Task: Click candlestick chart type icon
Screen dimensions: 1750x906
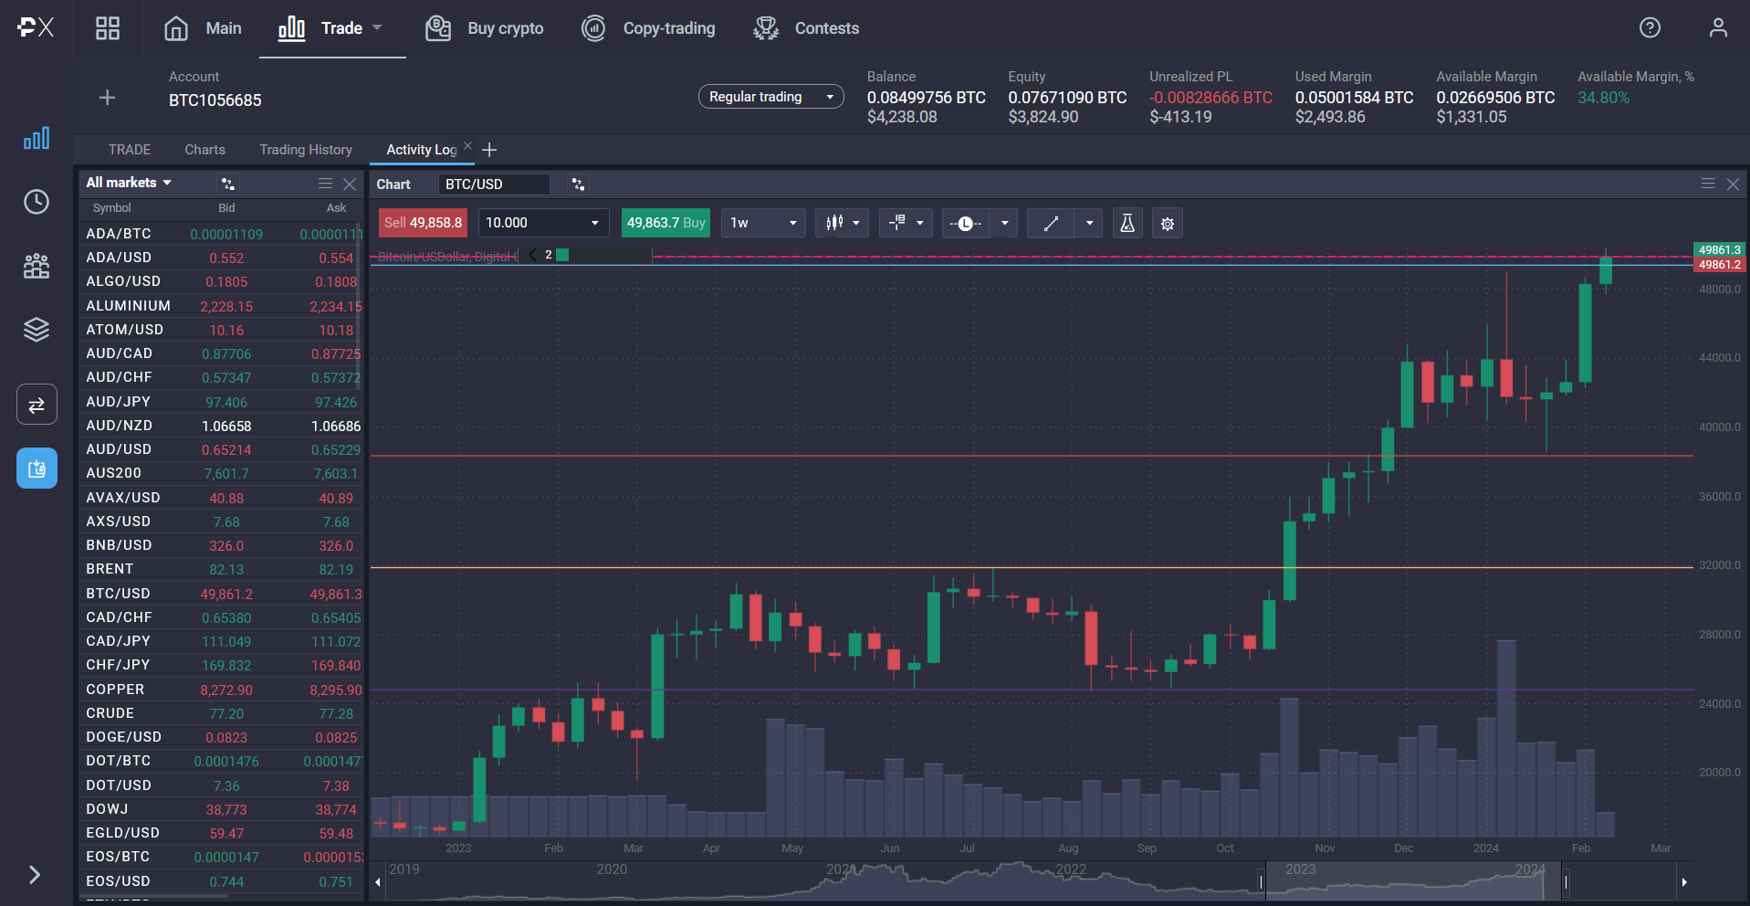Action: 834,223
